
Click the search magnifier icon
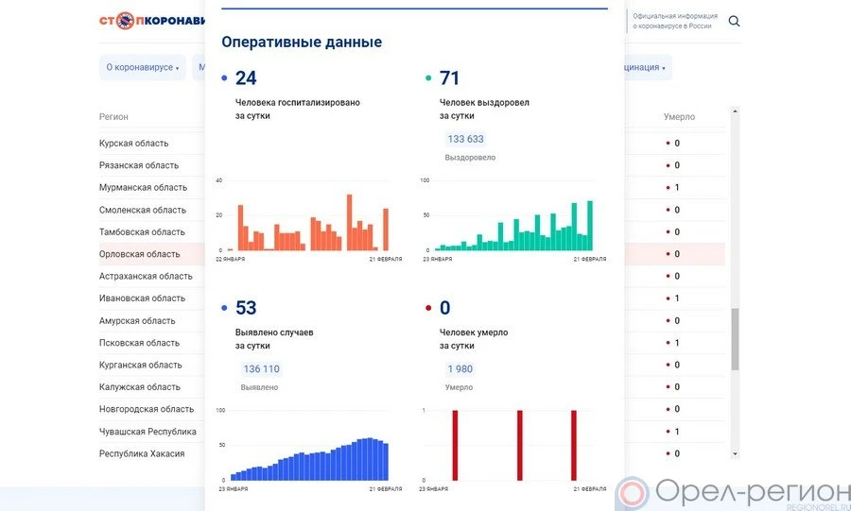734,22
